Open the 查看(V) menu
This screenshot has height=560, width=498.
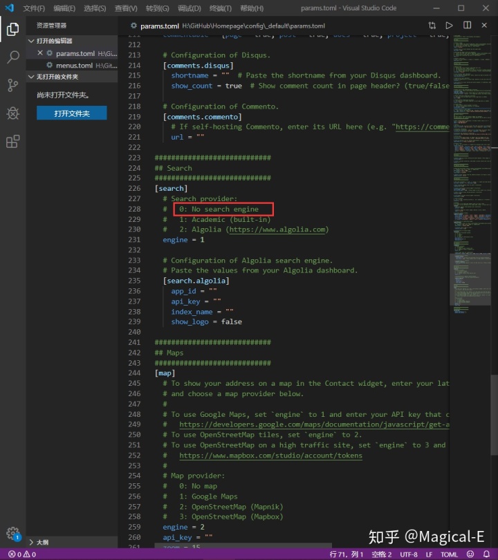point(126,8)
